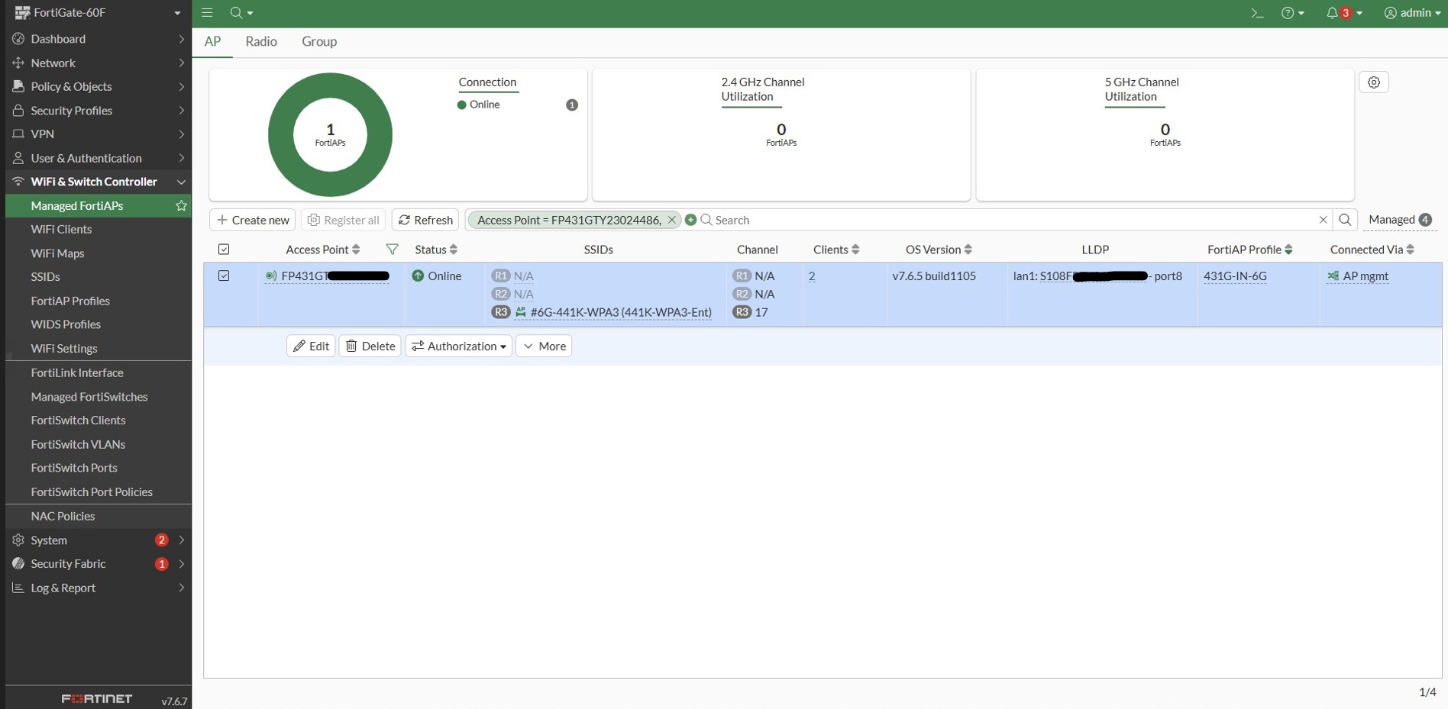Open the Authorization dropdown
1448x709 pixels.
point(458,346)
